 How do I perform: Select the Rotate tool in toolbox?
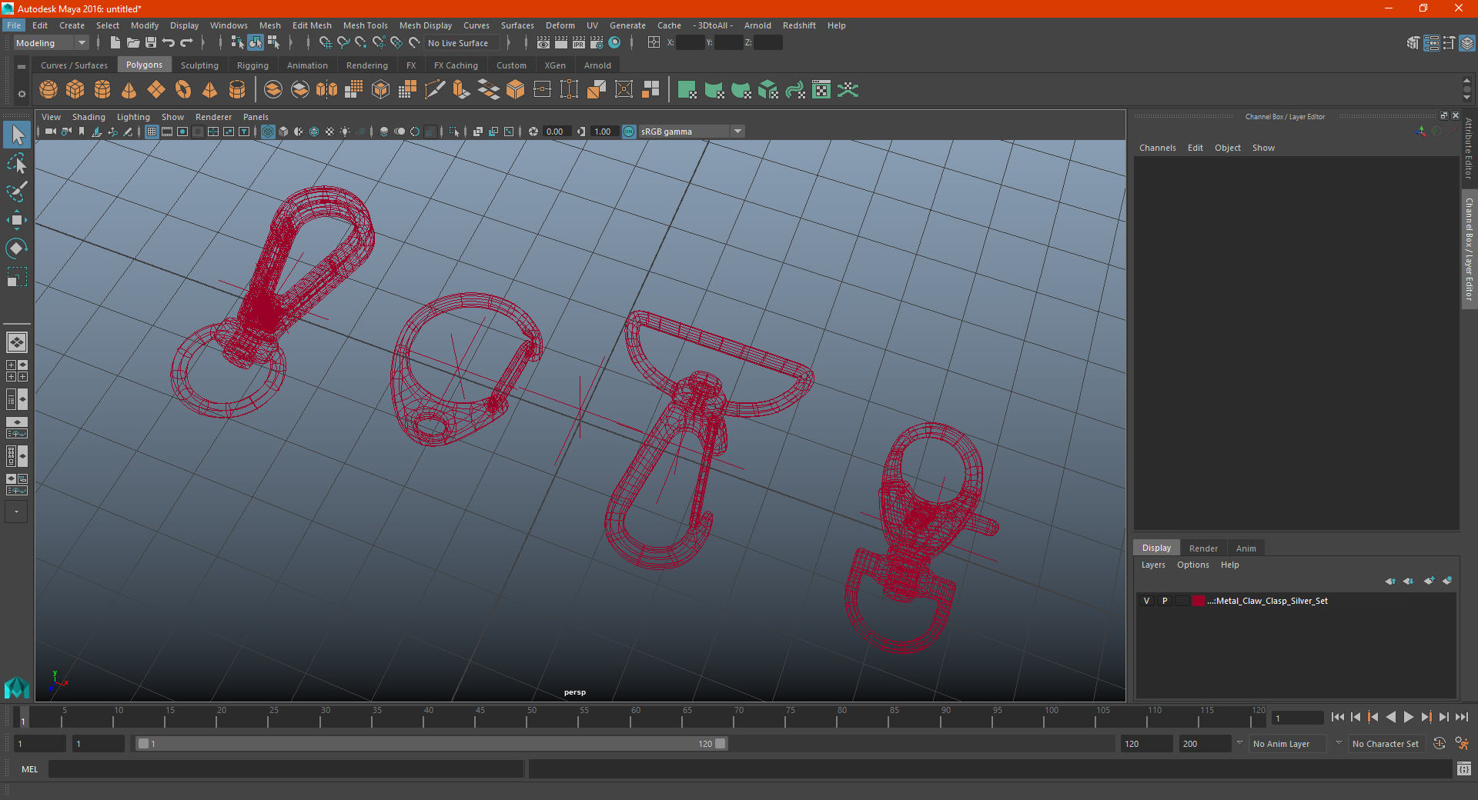(x=16, y=248)
